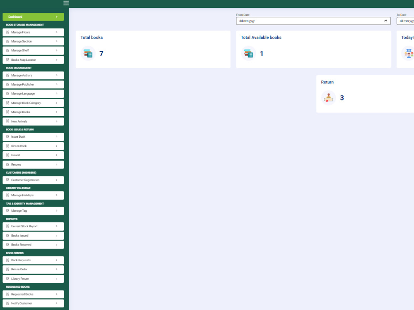
Task: Toggle the hamburger menu icon
Action: click(x=66, y=3)
